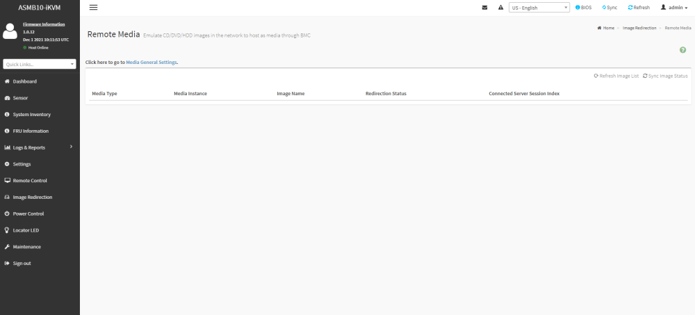Click the System Inventory info icon
The width and height of the screenshot is (695, 315).
pos(7,115)
